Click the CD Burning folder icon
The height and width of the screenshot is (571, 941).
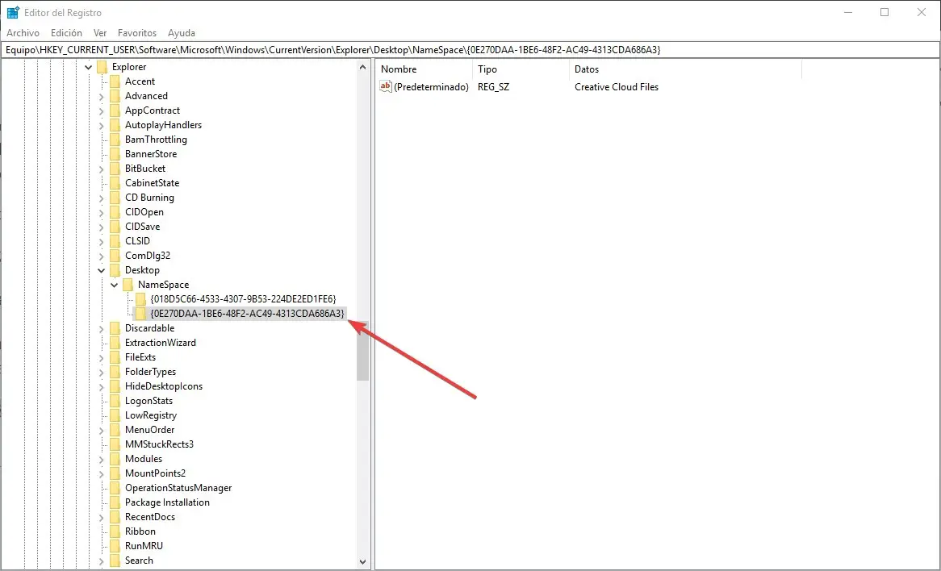[115, 198]
